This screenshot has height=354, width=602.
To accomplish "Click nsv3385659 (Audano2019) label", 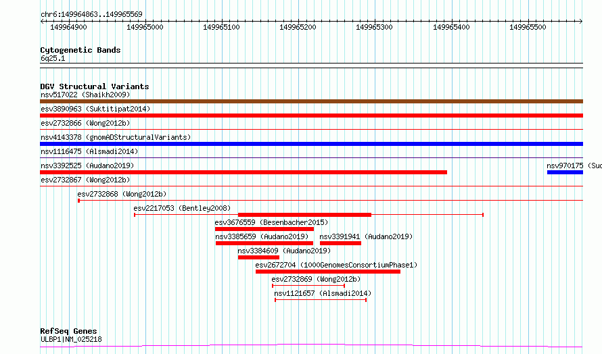I will point(262,236).
